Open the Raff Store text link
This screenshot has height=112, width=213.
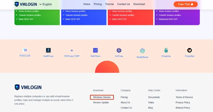(x=95, y=56)
